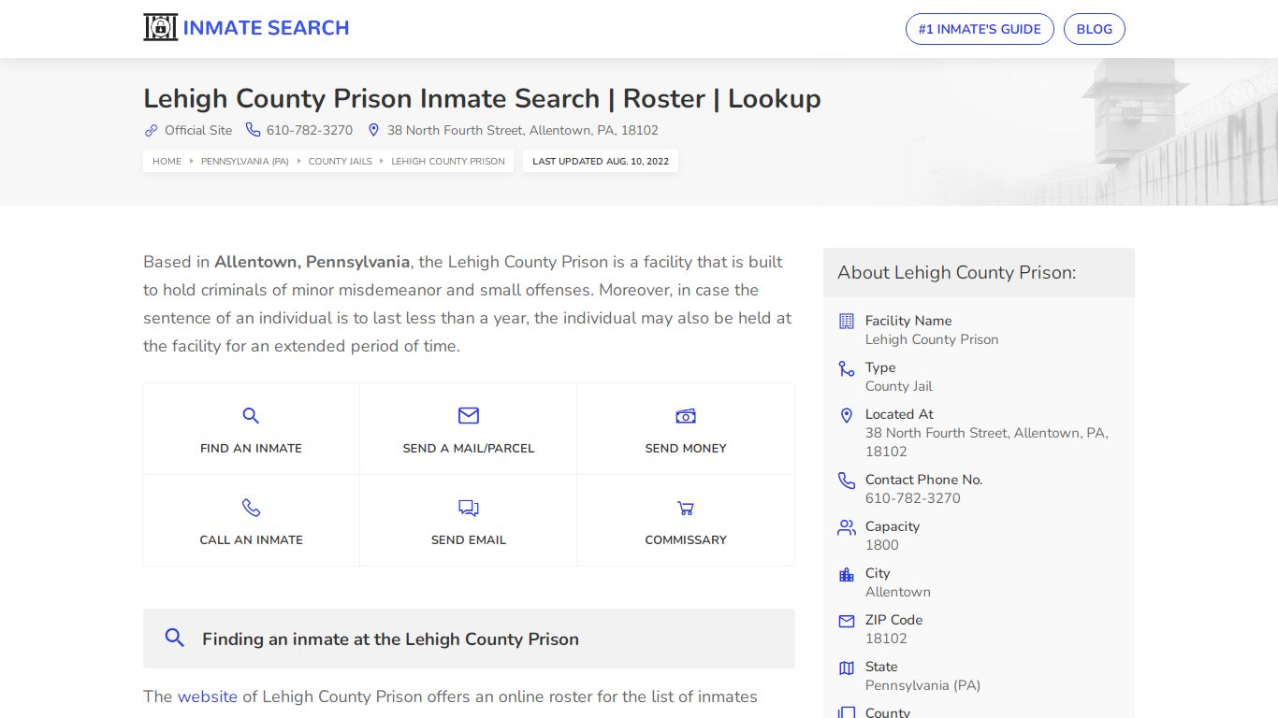Click the LAST UPDATED AUG. 10, 2022 badge

[x=601, y=161]
